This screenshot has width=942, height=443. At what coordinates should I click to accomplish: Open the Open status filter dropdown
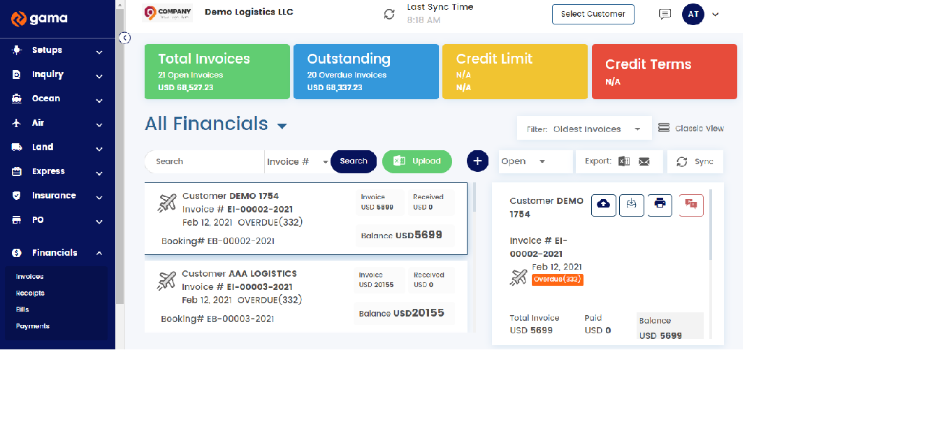tap(535, 161)
